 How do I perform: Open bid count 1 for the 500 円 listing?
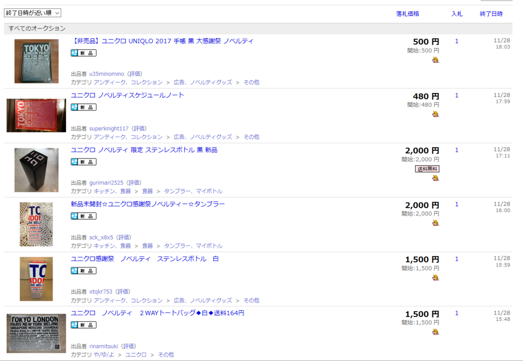(x=457, y=41)
